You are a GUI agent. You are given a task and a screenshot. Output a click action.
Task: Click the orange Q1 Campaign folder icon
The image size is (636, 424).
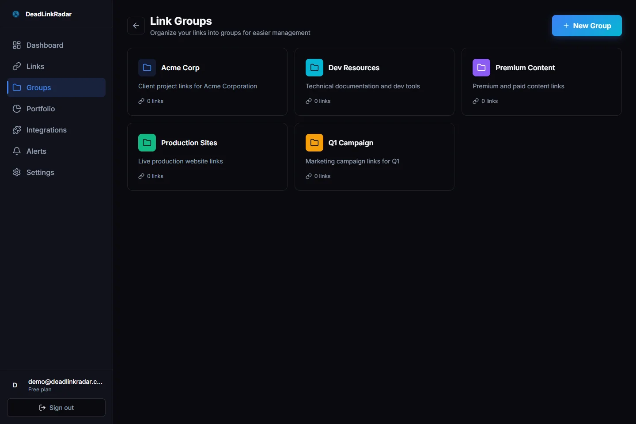point(314,143)
